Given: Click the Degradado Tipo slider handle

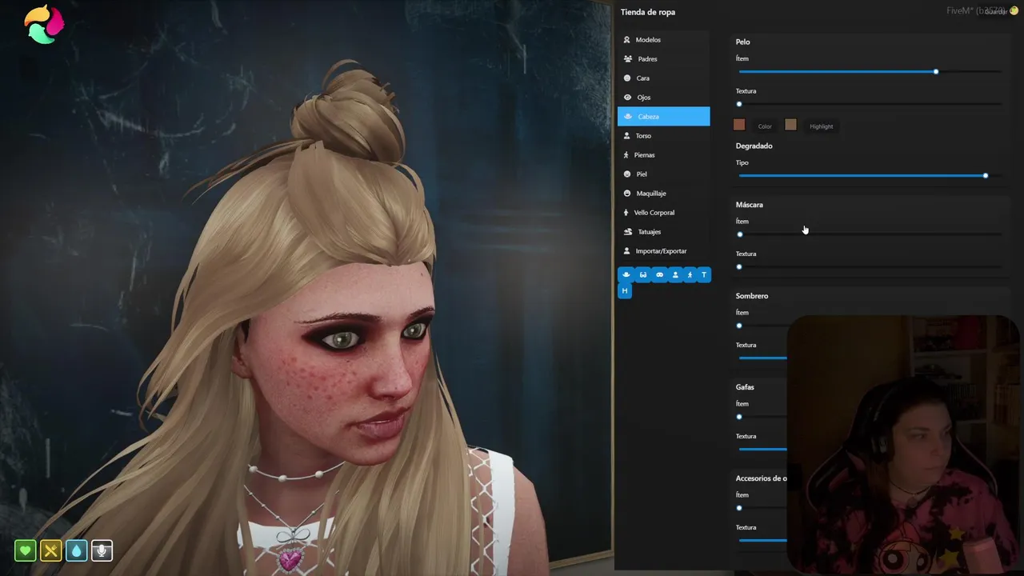Looking at the screenshot, I should pyautogui.click(x=986, y=176).
